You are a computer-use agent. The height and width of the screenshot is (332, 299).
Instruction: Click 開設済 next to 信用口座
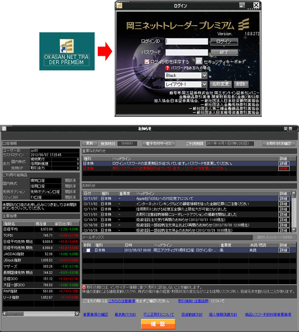click(70, 186)
